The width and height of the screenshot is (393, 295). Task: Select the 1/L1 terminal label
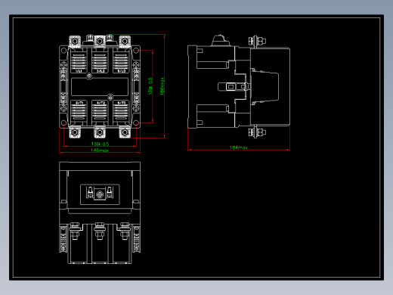(79, 71)
